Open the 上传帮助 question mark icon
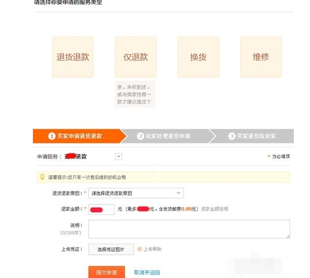The image size is (310, 278). 139,249
